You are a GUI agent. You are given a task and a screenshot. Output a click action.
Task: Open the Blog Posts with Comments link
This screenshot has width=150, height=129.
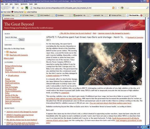tap(19, 55)
